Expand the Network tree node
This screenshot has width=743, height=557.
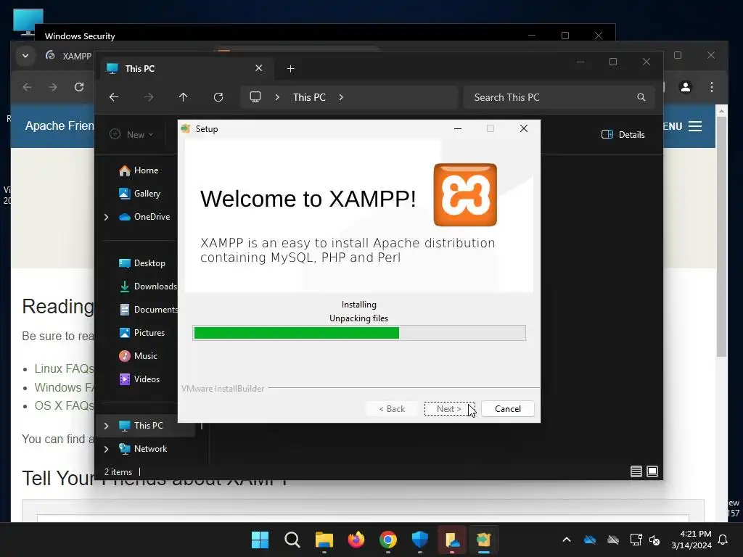click(106, 449)
